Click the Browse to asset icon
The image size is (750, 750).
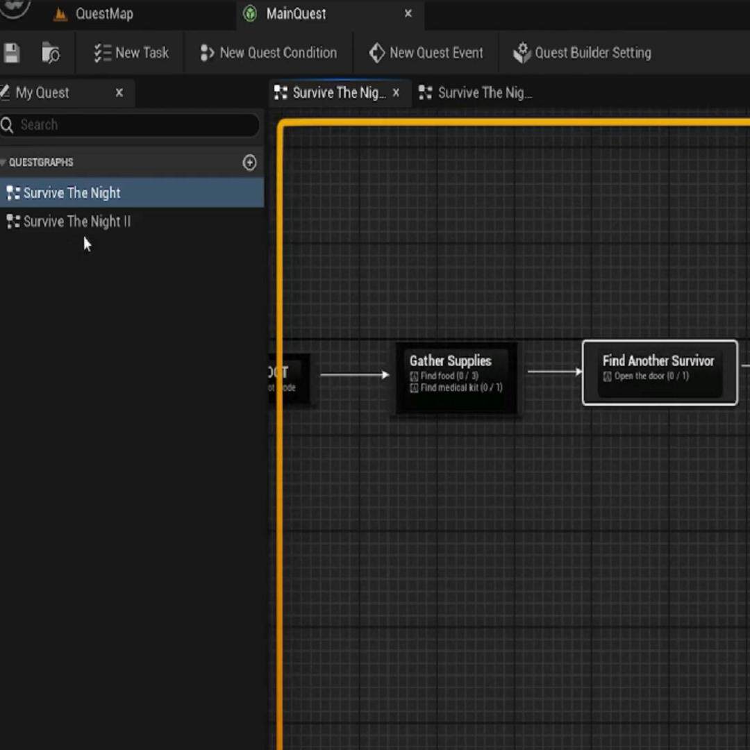click(51, 53)
